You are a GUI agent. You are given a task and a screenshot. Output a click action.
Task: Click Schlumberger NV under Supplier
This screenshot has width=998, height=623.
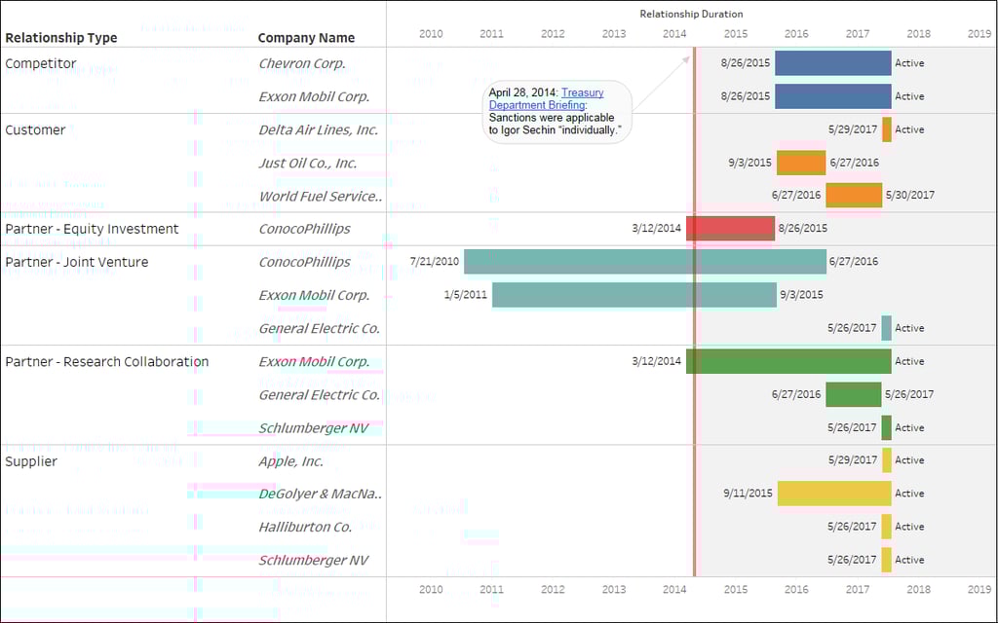313,560
